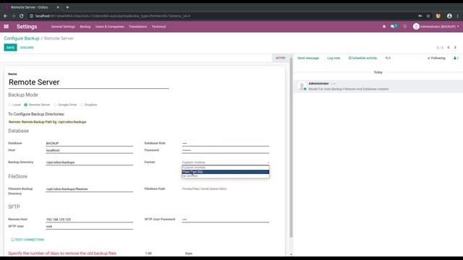Viewport: 463px width, 260px height.
Task: Open the Chrome three-dot menu
Action: 458,16
